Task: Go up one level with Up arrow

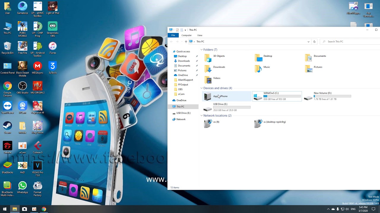Action: pos(186,42)
